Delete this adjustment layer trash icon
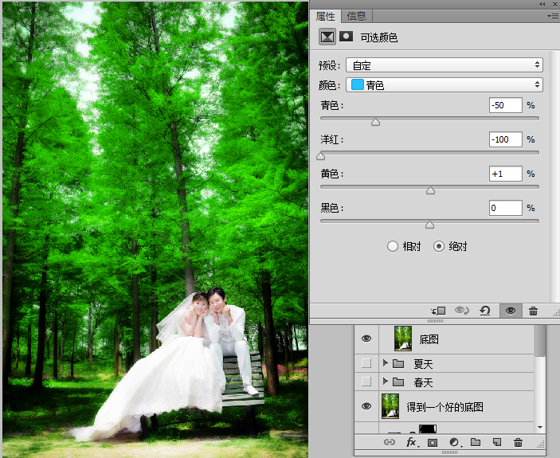Image resolution: width=560 pixels, height=458 pixels. coord(533,311)
